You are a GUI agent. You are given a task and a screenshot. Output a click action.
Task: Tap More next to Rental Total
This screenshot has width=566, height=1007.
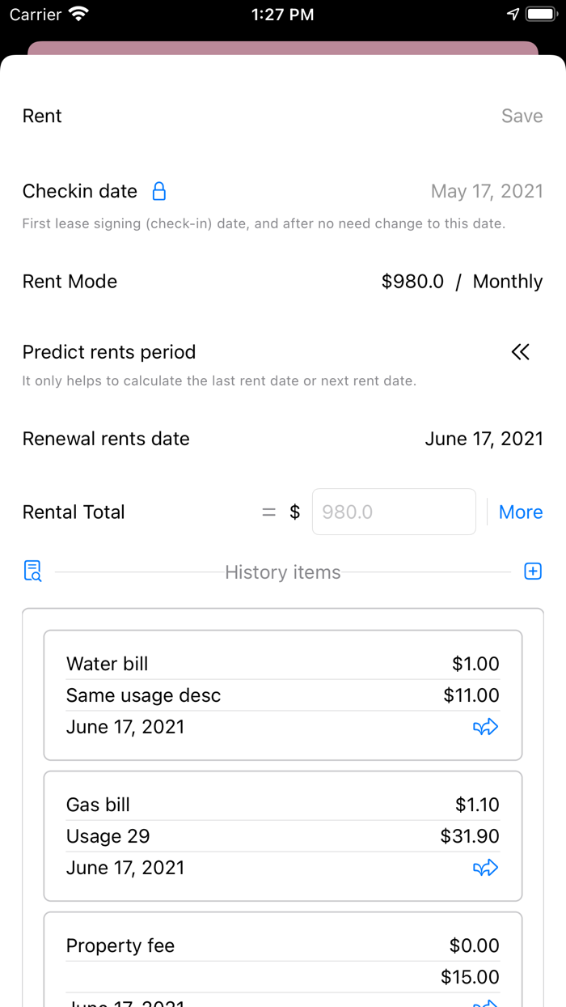coord(520,512)
